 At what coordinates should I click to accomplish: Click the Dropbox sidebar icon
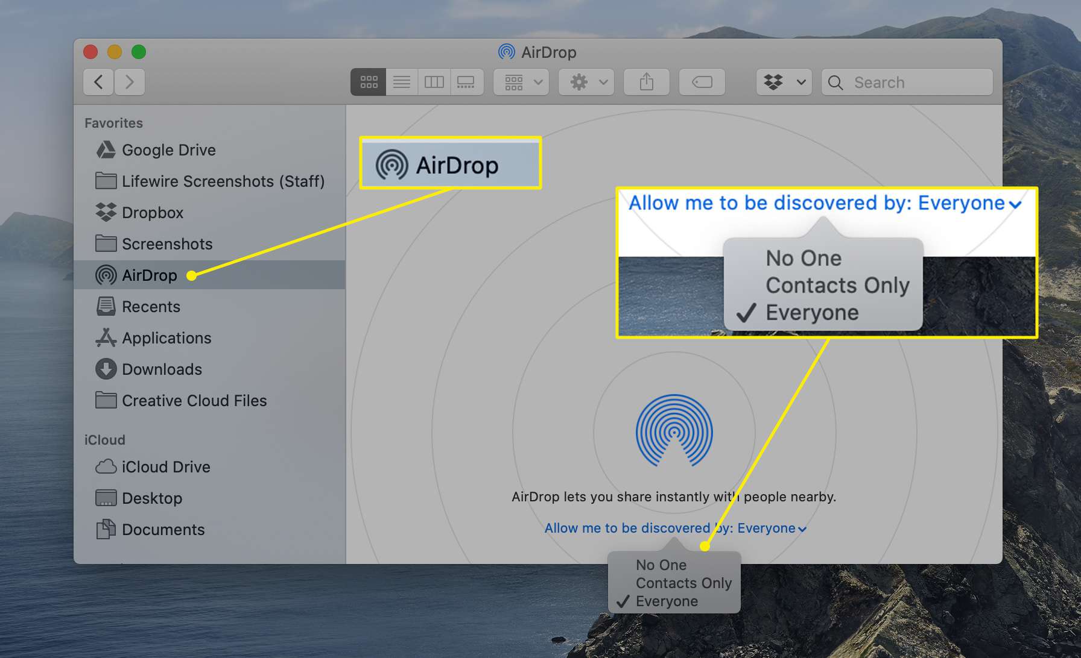pyautogui.click(x=106, y=212)
